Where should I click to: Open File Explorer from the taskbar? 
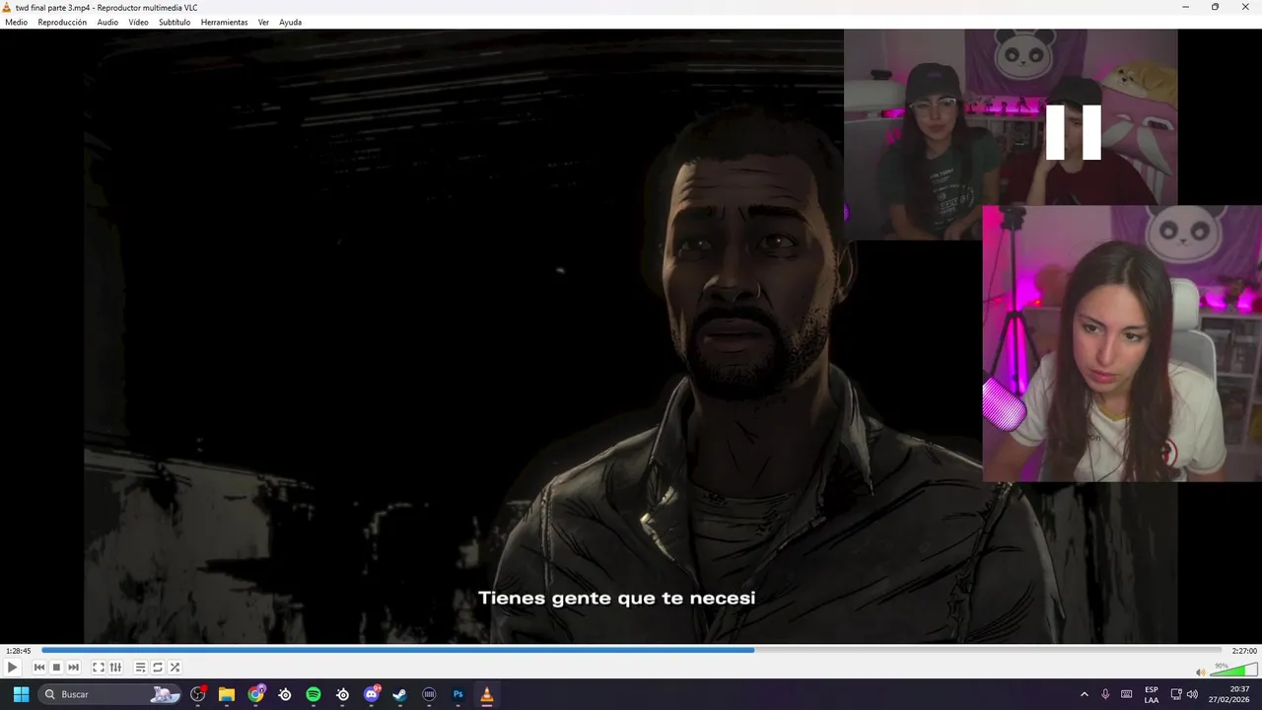227,694
